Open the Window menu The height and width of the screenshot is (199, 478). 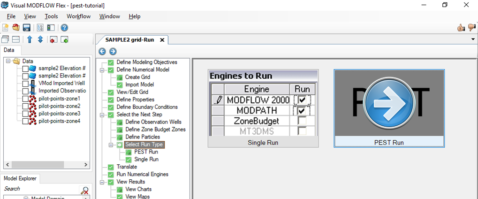tap(109, 16)
